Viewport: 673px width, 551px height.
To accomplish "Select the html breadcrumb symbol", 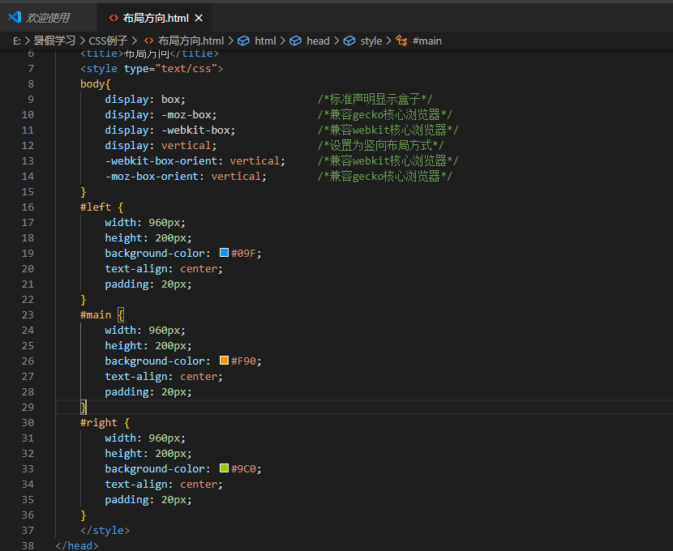I will [265, 41].
